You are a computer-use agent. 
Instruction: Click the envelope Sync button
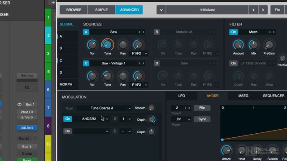click(x=202, y=119)
